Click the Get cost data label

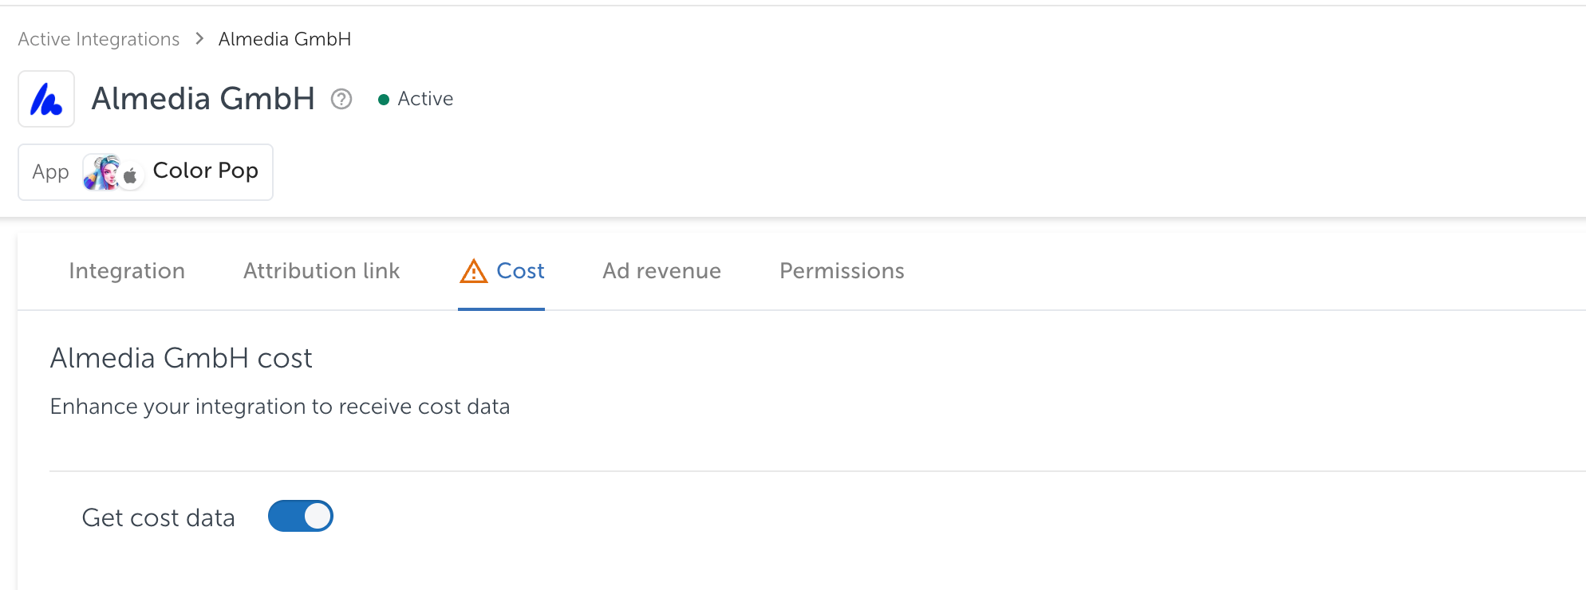(x=159, y=517)
